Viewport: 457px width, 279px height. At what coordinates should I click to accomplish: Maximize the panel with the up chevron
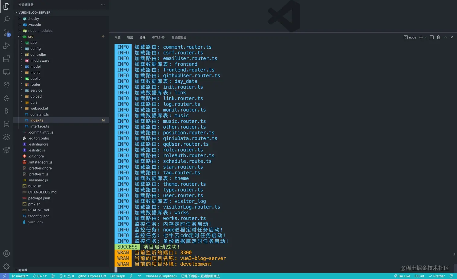coord(446,37)
